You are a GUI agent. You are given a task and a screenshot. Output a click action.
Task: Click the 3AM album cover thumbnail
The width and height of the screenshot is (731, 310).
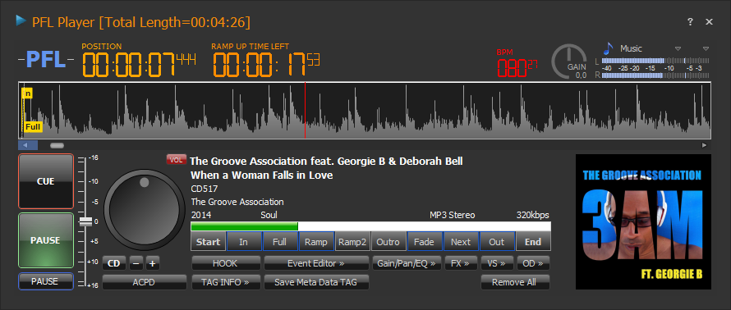click(643, 222)
